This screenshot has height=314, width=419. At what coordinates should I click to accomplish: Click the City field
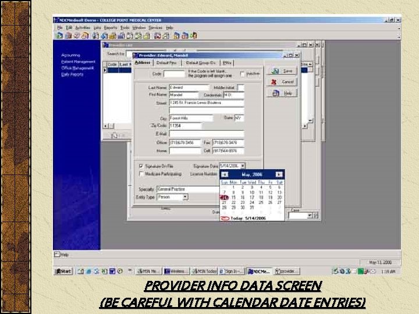(x=191, y=118)
